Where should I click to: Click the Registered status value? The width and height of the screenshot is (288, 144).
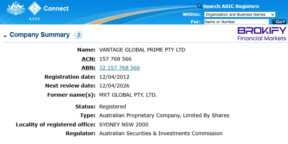pos(112,107)
